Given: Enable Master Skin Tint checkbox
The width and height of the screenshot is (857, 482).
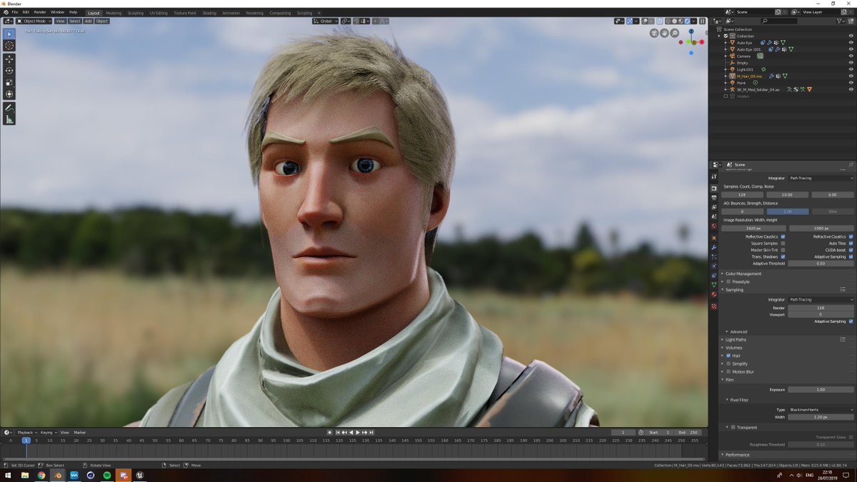Looking at the screenshot, I should [x=783, y=250].
